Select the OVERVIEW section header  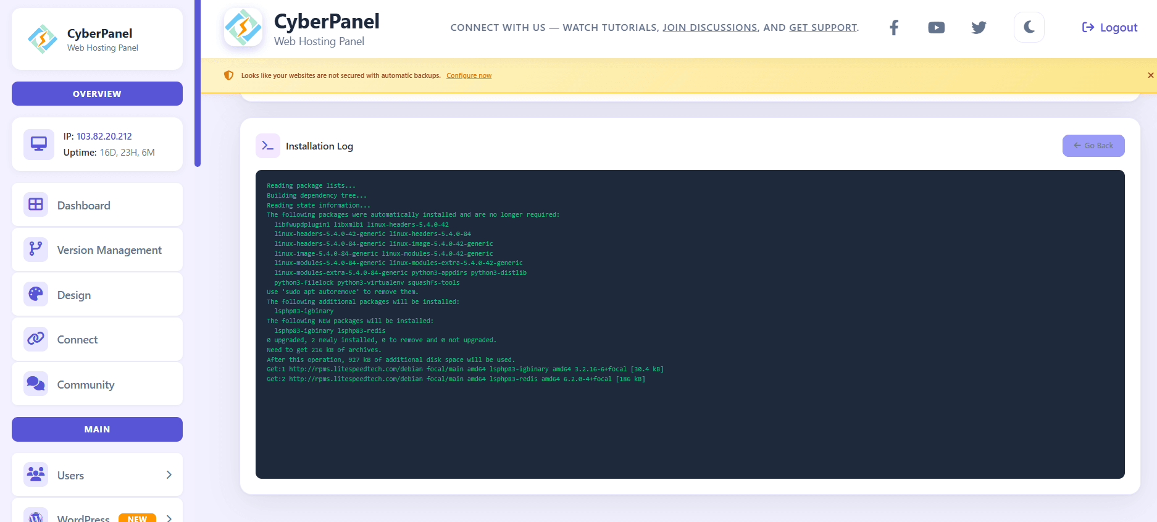(97, 94)
